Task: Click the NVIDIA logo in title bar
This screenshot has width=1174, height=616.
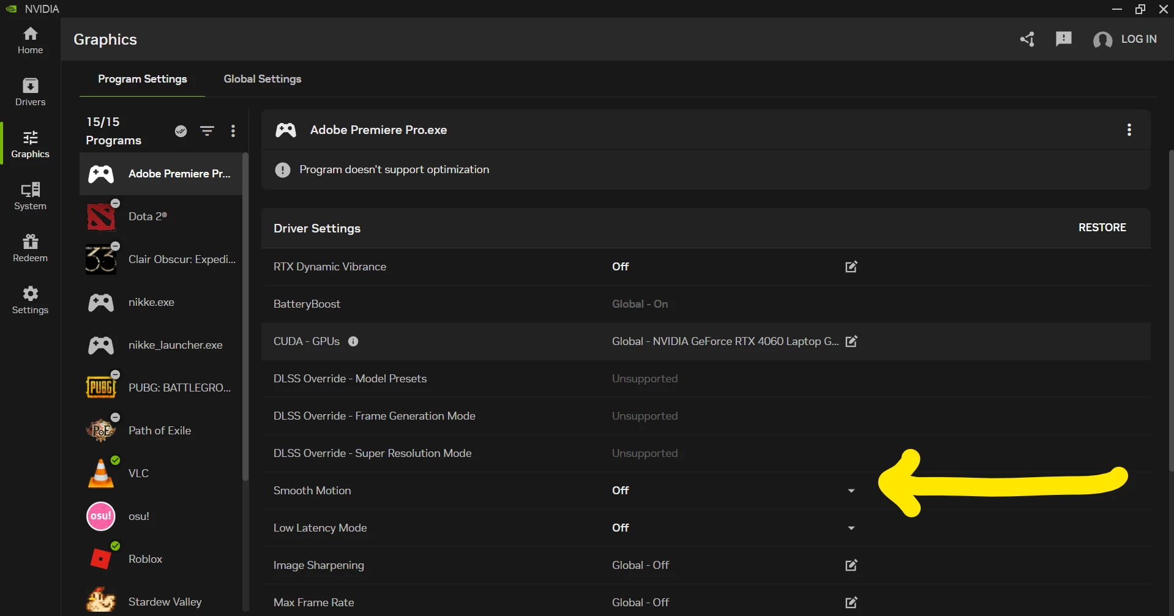Action: (11, 9)
